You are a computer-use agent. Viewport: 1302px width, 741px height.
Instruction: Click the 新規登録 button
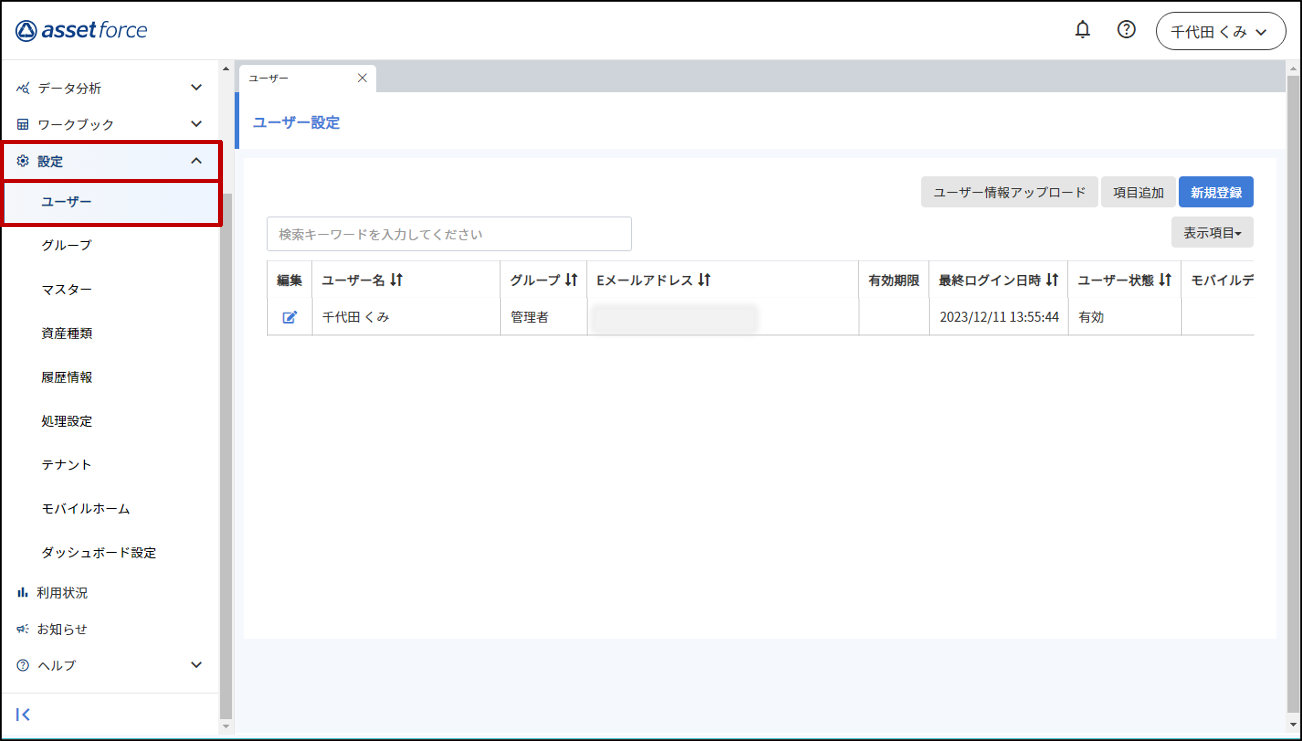[1216, 192]
